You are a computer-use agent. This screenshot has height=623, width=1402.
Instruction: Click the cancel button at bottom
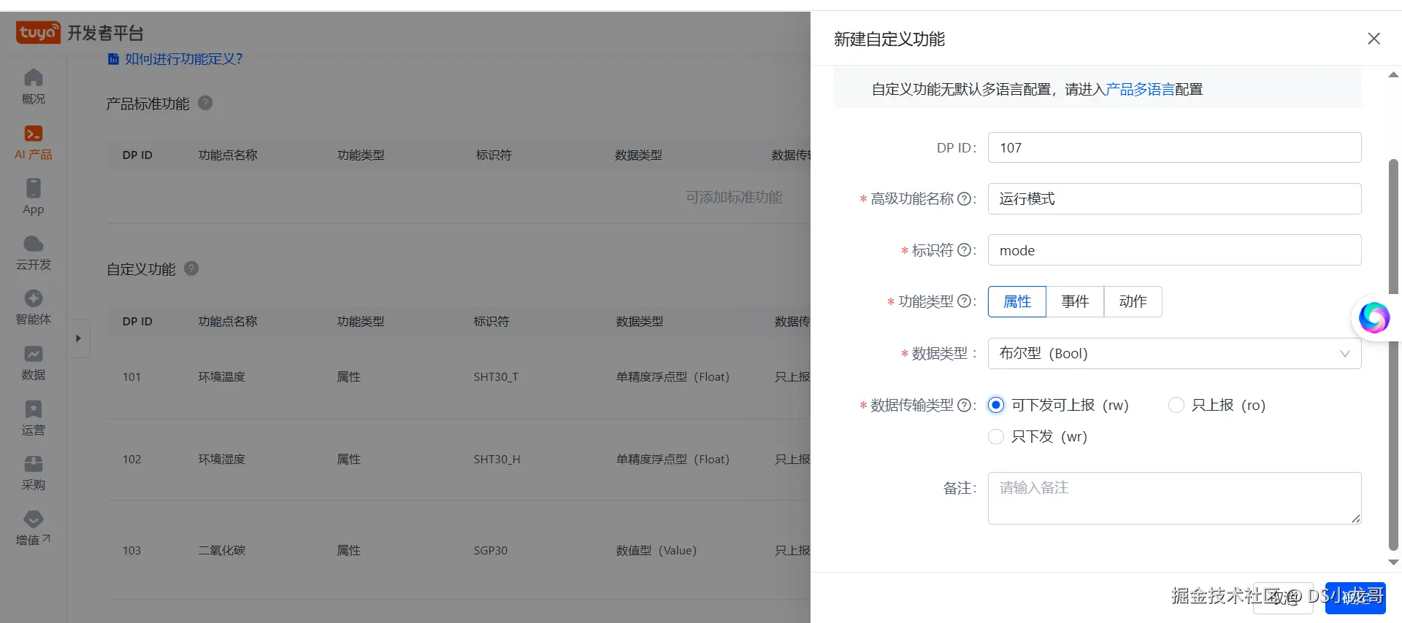click(x=1283, y=597)
